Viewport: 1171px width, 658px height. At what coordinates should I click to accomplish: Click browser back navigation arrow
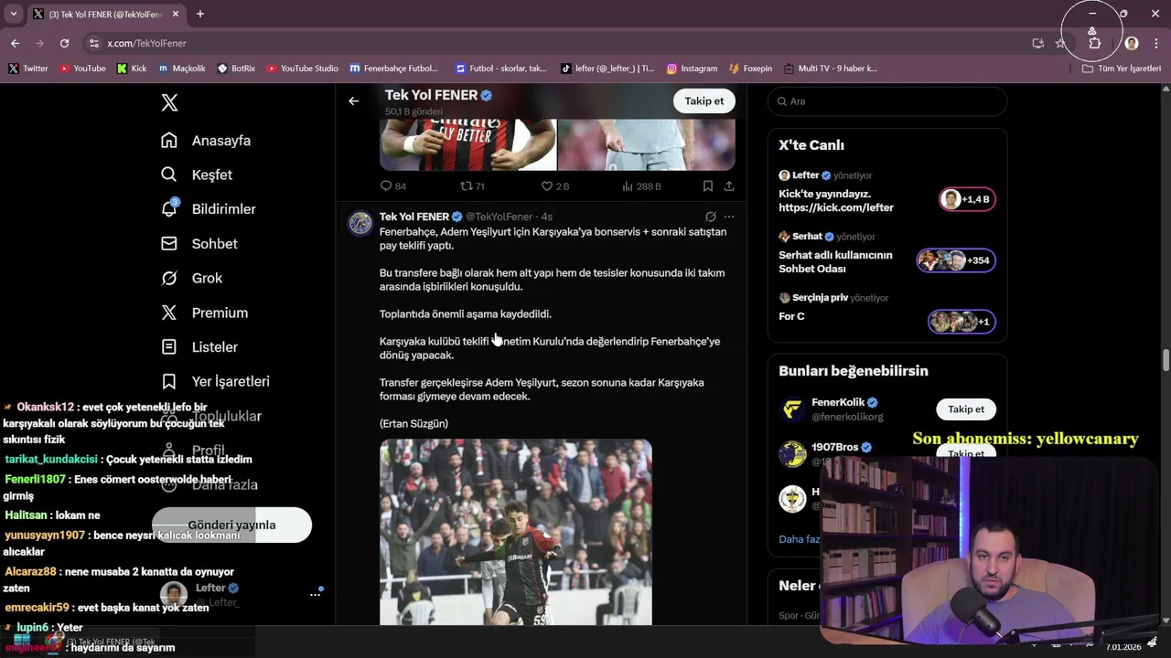click(x=15, y=43)
